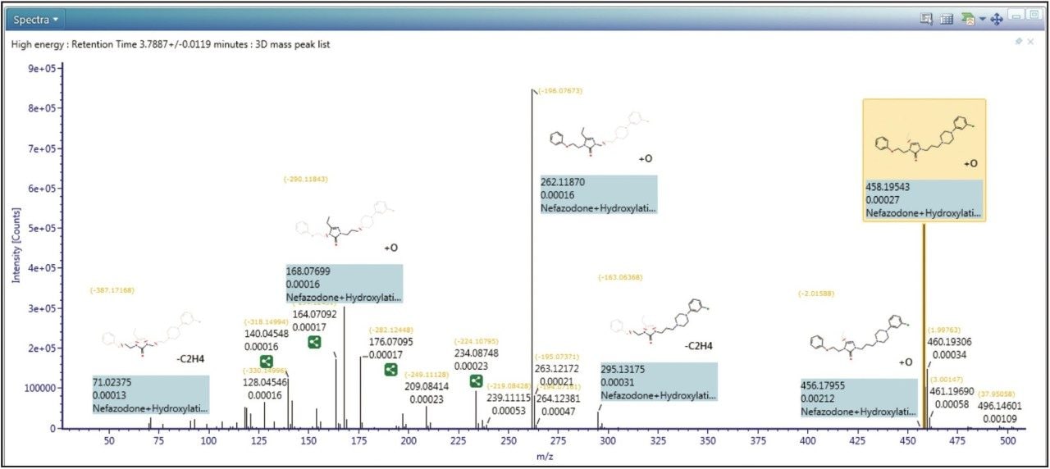
Task: Select the 168.07699 fragment annotation box
Action: 344,284
